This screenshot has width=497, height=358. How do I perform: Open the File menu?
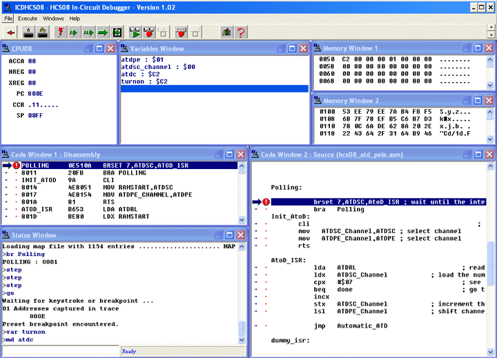click(x=8, y=19)
